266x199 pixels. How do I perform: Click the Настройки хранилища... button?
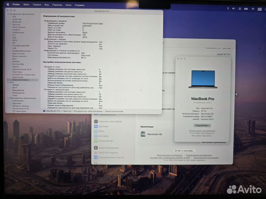pyautogui.click(x=214, y=143)
